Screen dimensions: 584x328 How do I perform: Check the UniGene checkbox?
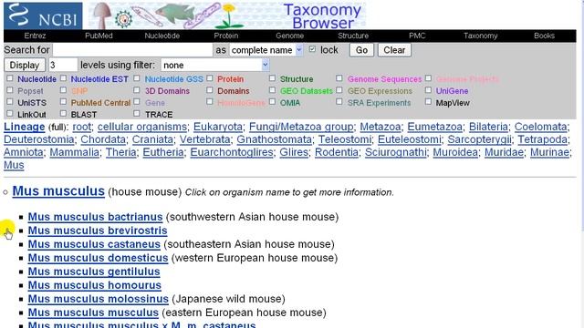[x=428, y=90]
